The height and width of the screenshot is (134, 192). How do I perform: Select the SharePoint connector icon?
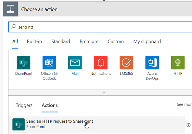(x=23, y=63)
